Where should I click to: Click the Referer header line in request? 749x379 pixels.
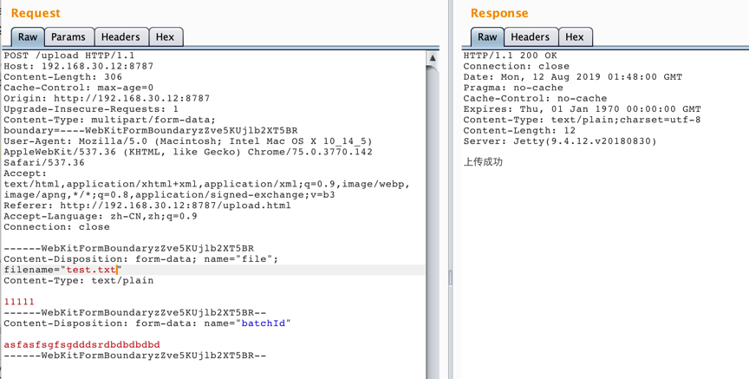(147, 206)
